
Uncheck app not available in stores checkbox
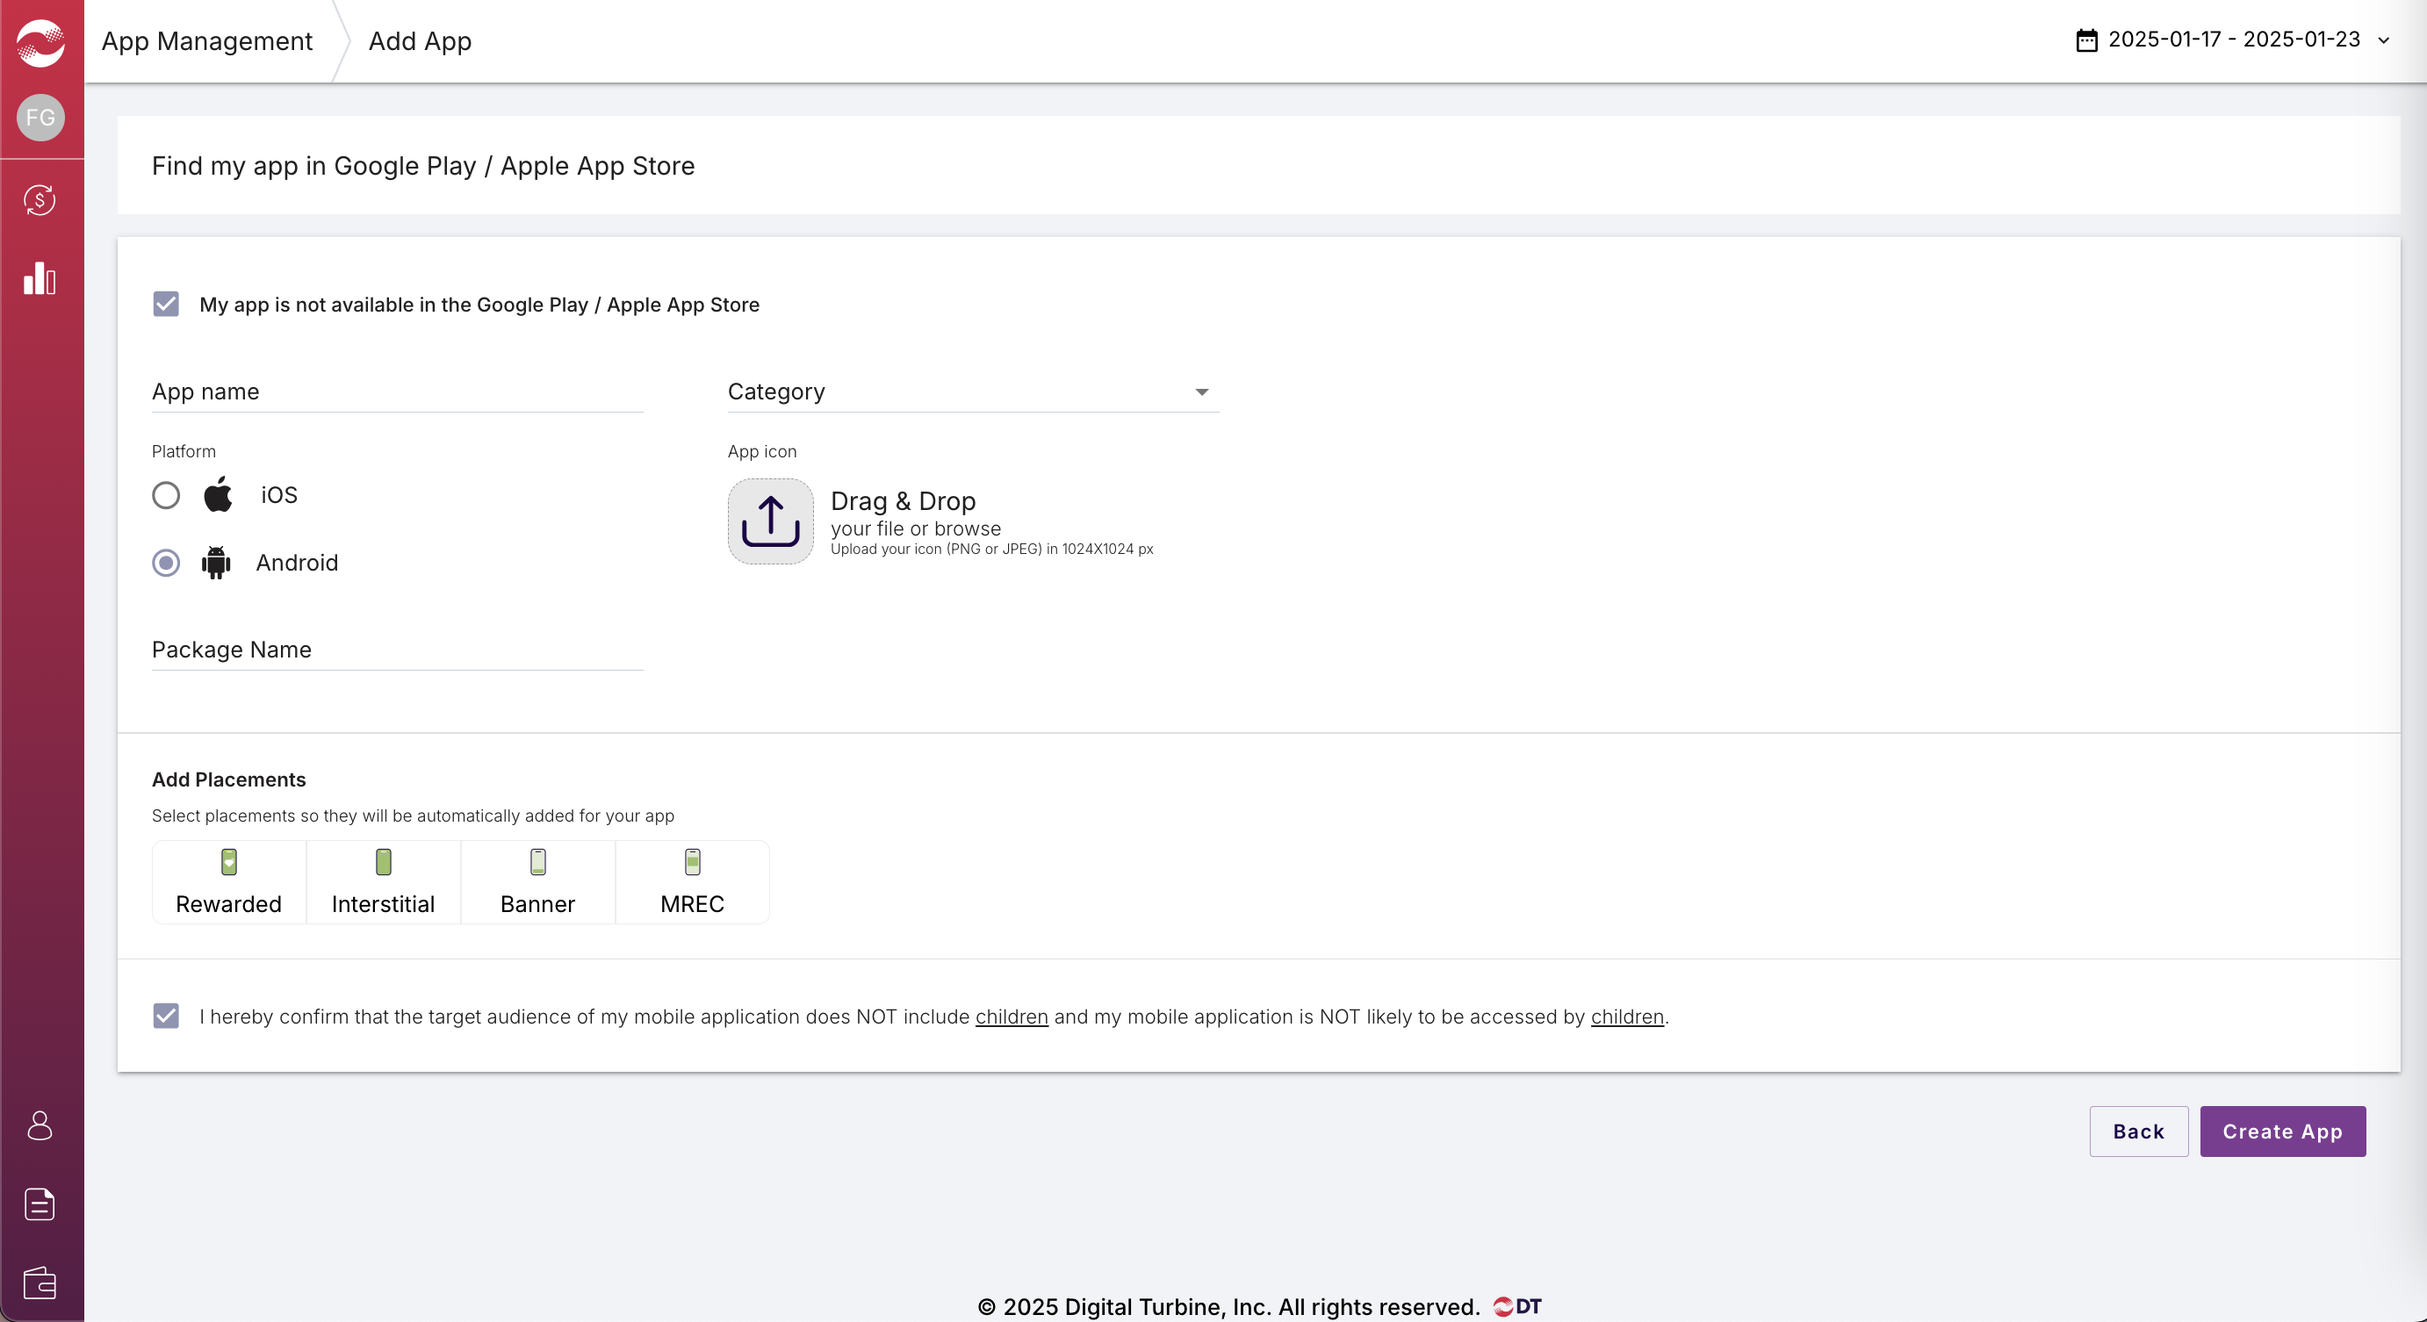point(166,304)
